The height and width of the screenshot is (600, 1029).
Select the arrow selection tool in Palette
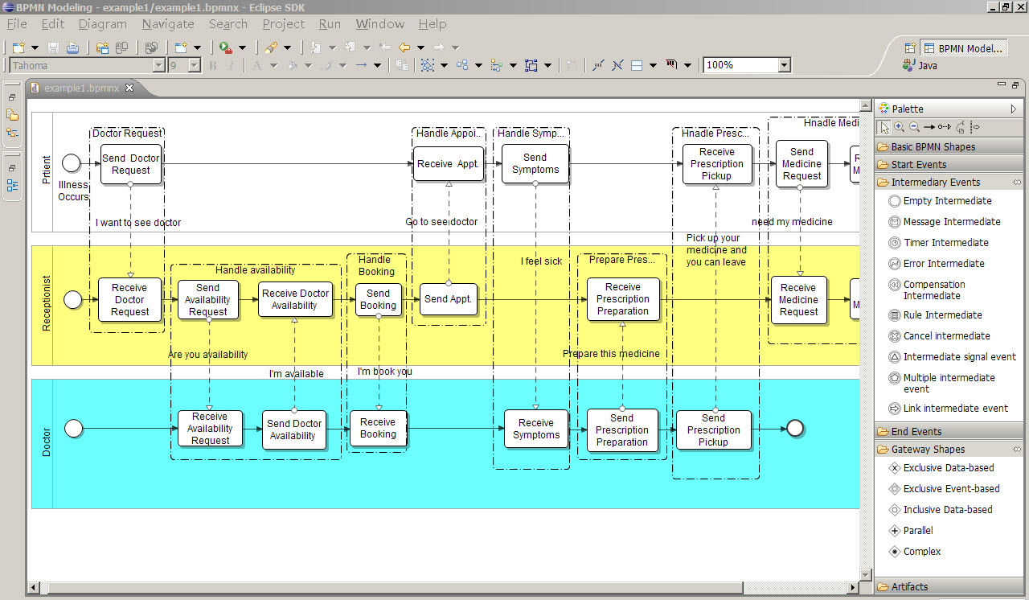884,127
